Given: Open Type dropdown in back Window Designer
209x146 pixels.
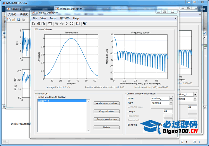Looking at the screenshot, I should (195, 99).
